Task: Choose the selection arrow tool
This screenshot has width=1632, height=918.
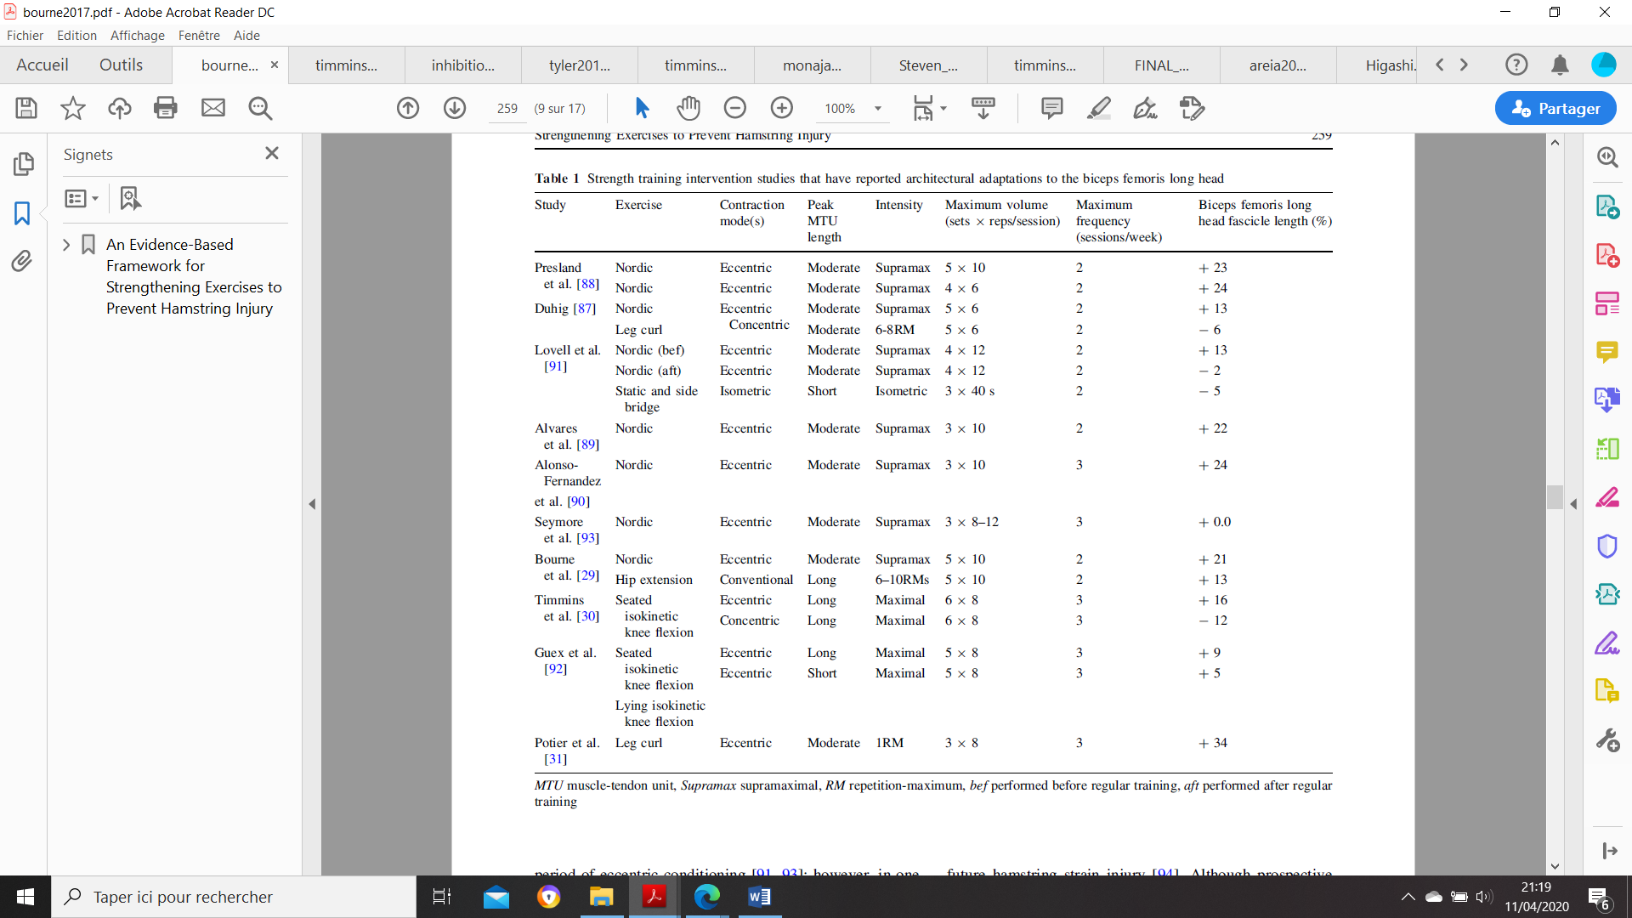Action: point(642,108)
